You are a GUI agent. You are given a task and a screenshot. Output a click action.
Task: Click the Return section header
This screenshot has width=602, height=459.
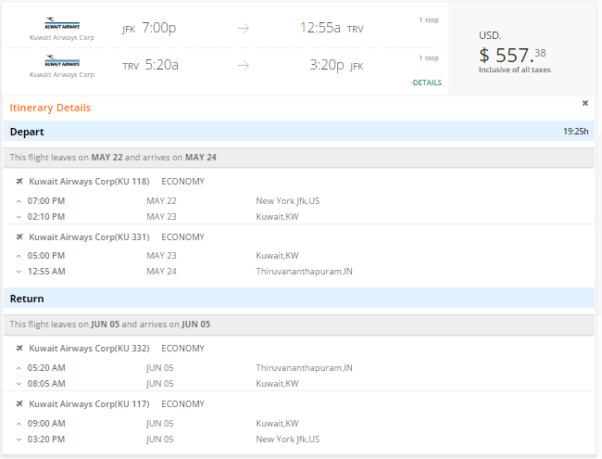coord(299,299)
